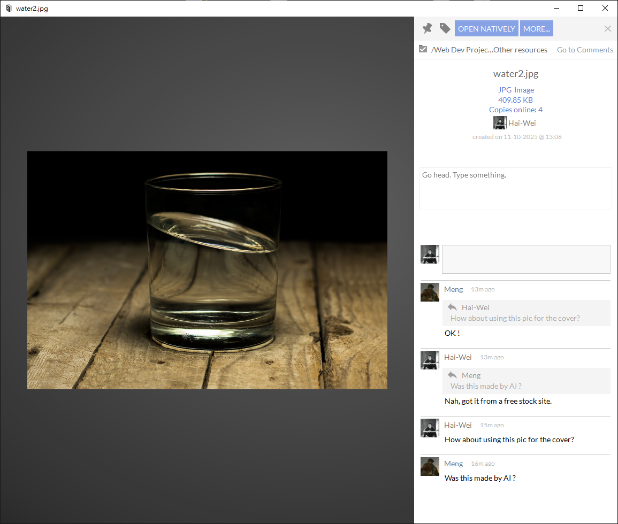Viewport: 618px width, 524px height.
Task: Click the reply arrow quoting Meng's question
Action: [x=452, y=375]
